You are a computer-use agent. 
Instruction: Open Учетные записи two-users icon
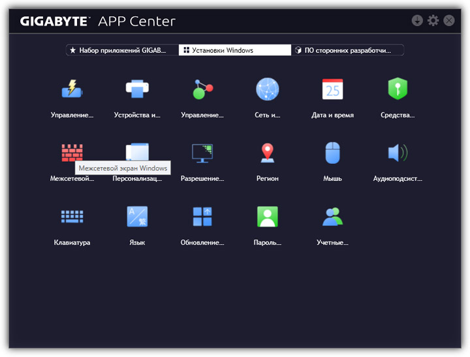click(332, 217)
